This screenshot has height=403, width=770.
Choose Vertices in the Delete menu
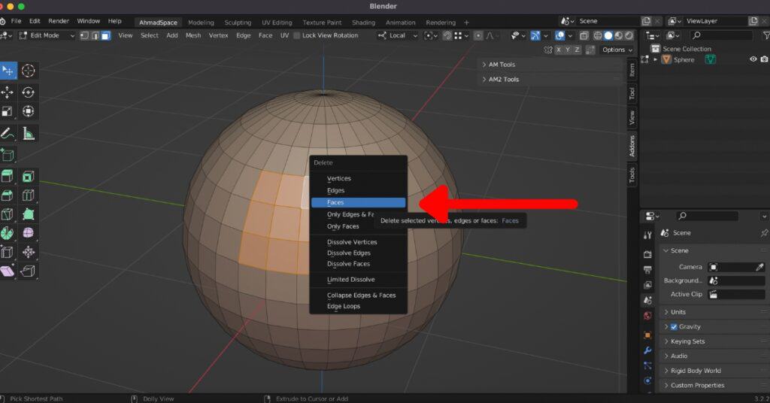pyautogui.click(x=359, y=179)
